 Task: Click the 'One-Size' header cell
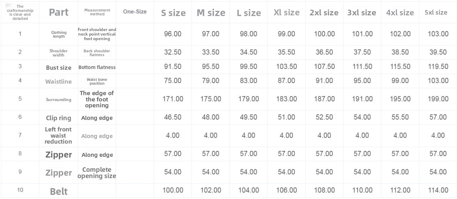[135, 12]
